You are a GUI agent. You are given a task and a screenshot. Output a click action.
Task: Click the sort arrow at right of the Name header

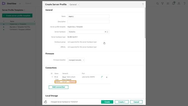coord(34,21)
